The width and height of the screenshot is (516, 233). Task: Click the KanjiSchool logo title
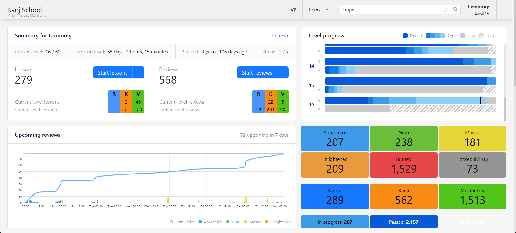tap(25, 10)
